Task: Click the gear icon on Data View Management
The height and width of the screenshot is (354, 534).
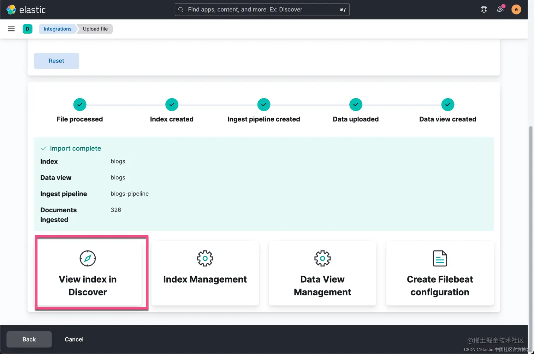Action: click(322, 258)
